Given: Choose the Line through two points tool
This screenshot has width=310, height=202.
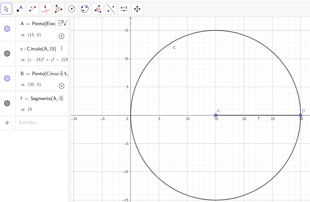Looking at the screenshot, I should 33,9.
